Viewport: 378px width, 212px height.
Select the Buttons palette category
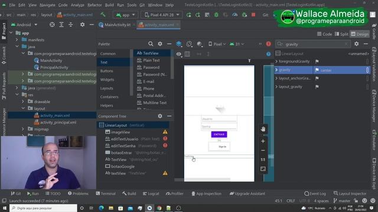point(106,71)
